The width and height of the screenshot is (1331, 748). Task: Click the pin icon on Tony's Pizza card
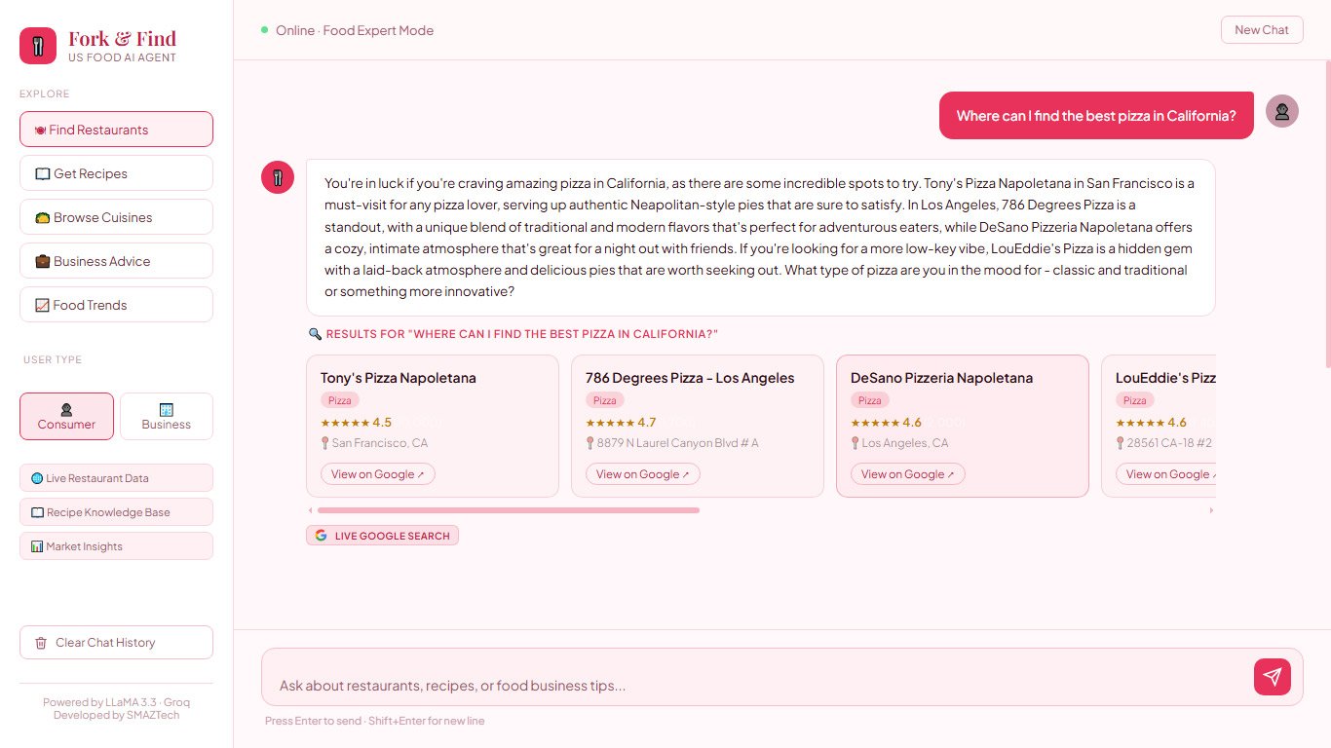325,443
